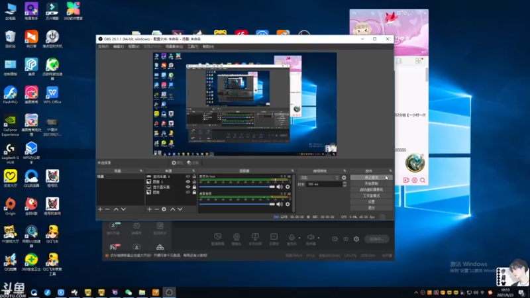Toggle lock on the bottom 图像 source
530x298 pixels.
(x=194, y=192)
